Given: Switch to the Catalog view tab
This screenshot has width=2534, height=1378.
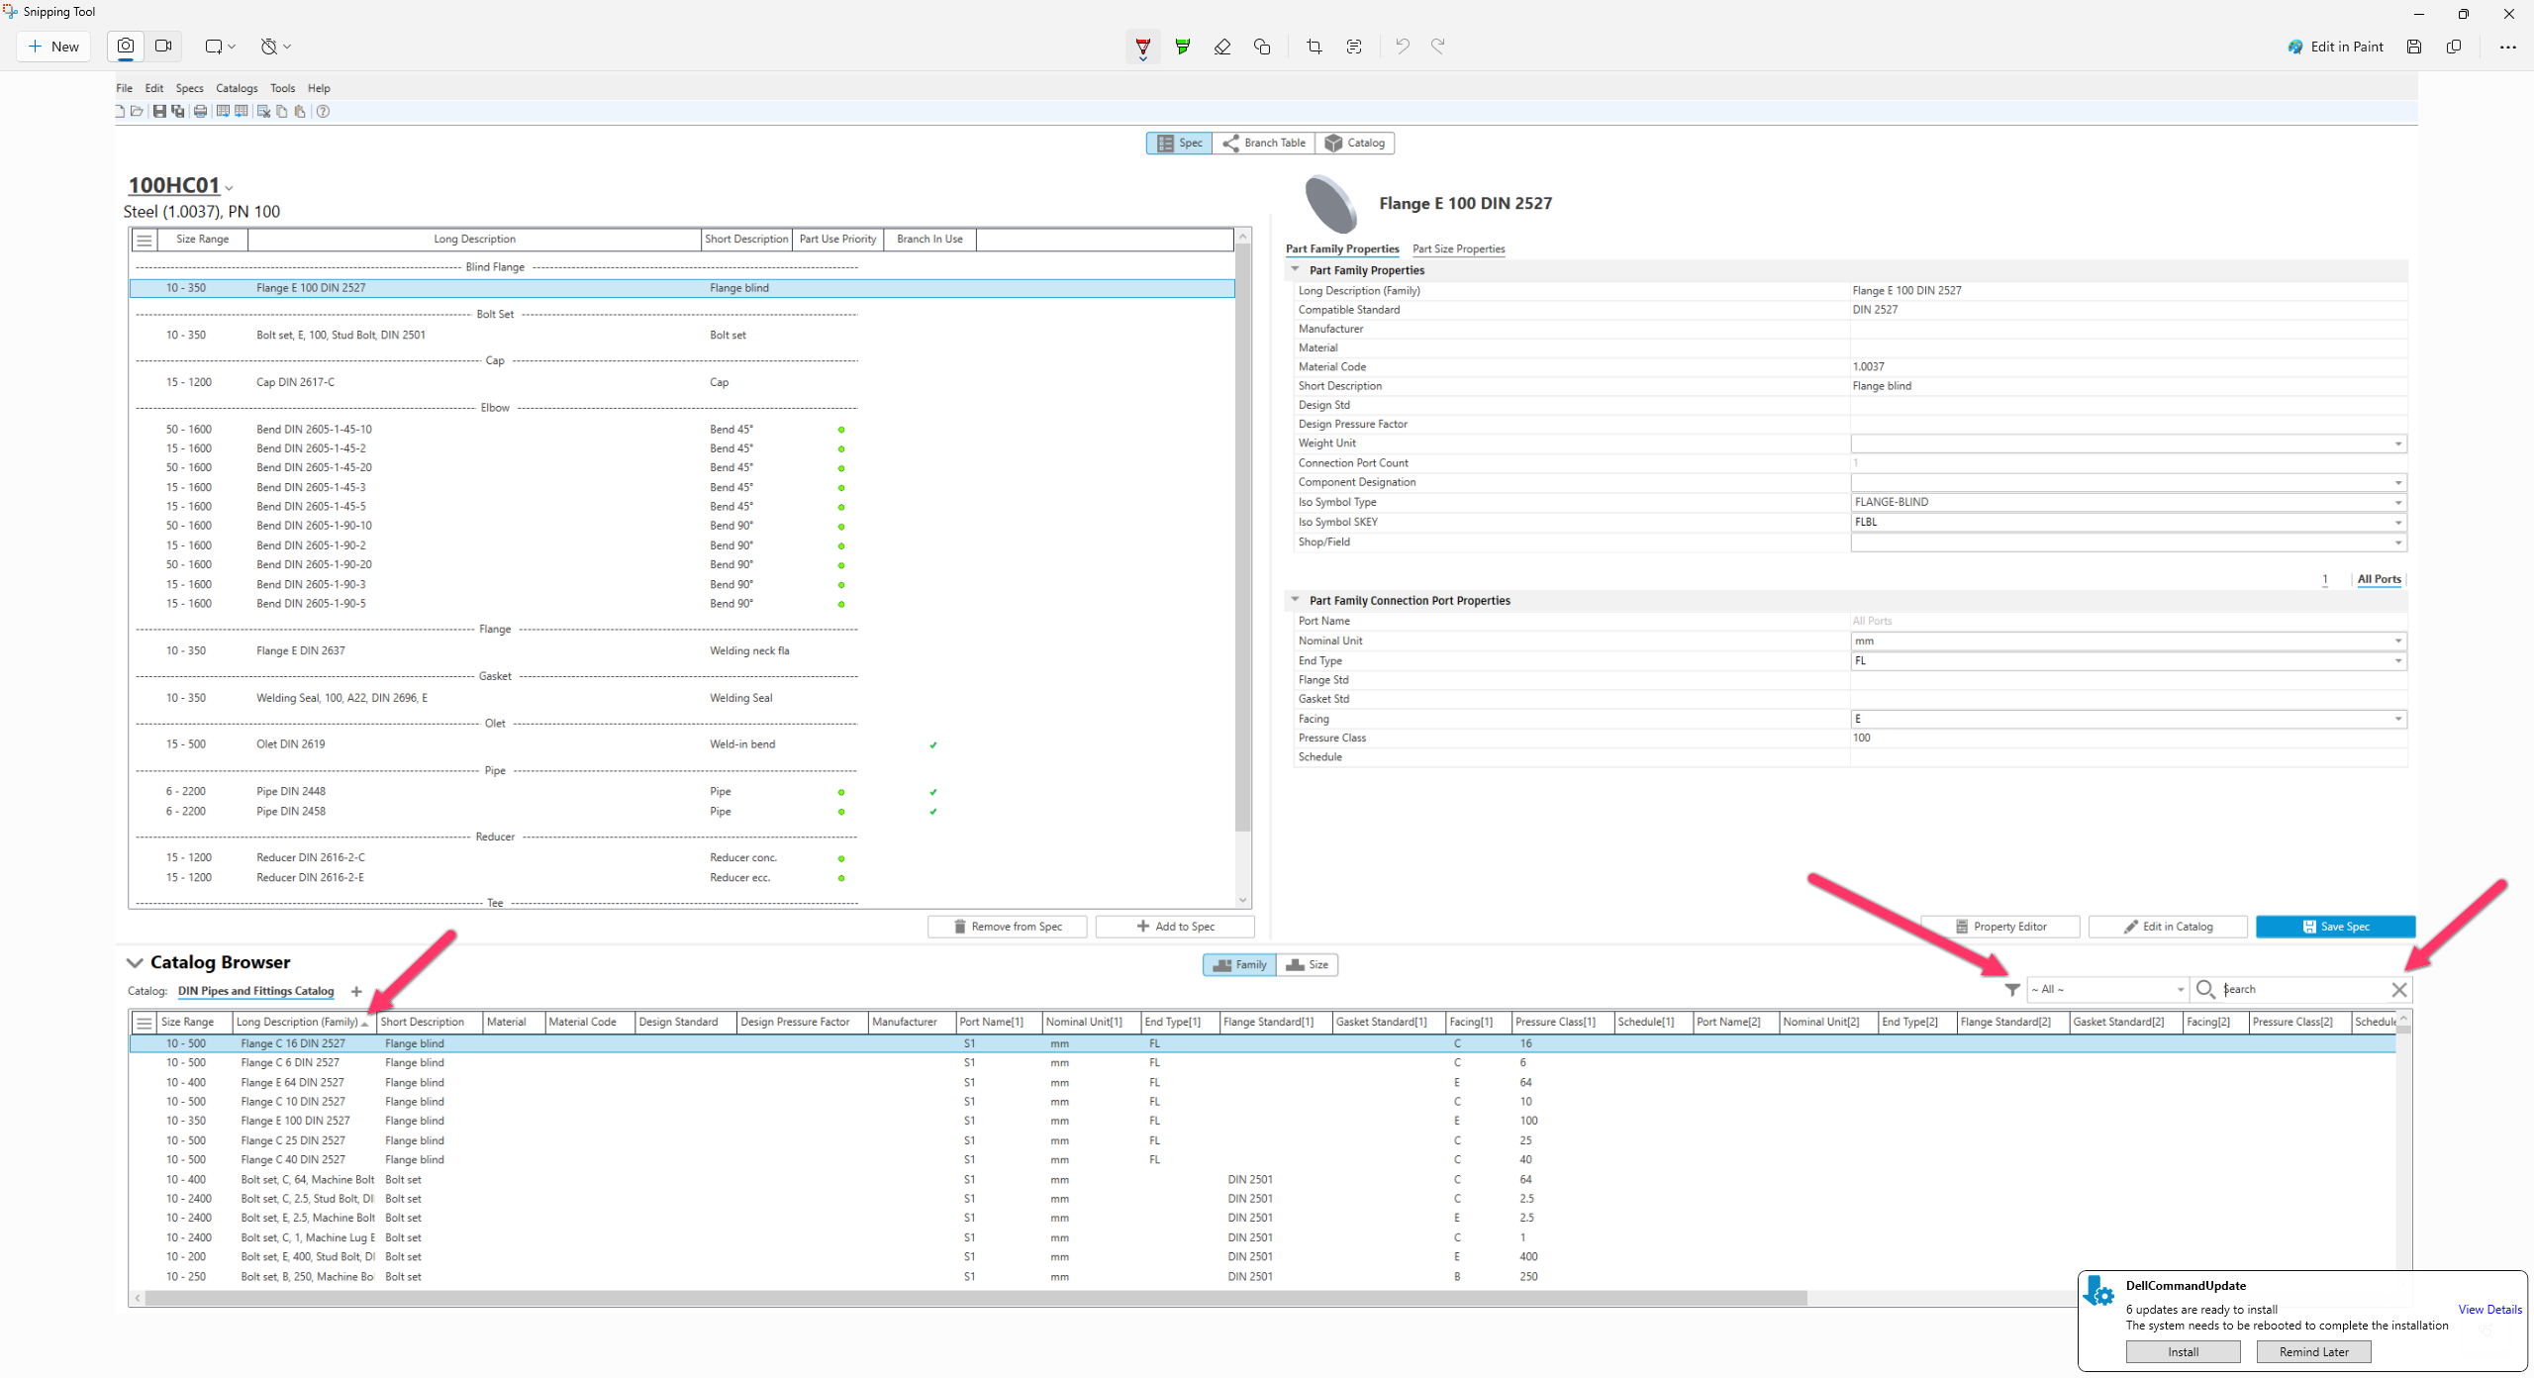Looking at the screenshot, I should 1355,143.
